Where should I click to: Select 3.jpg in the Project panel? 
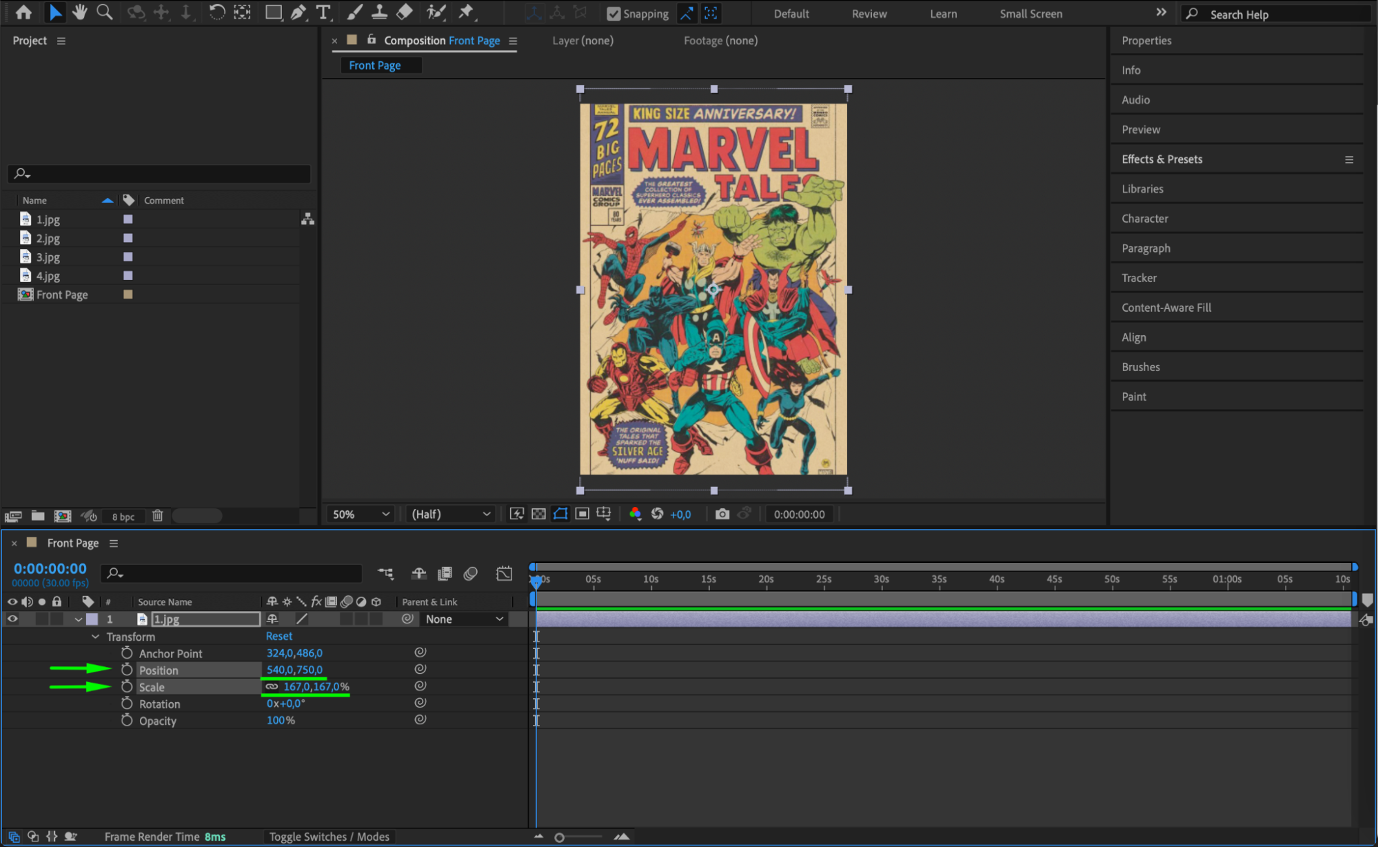[x=48, y=257]
